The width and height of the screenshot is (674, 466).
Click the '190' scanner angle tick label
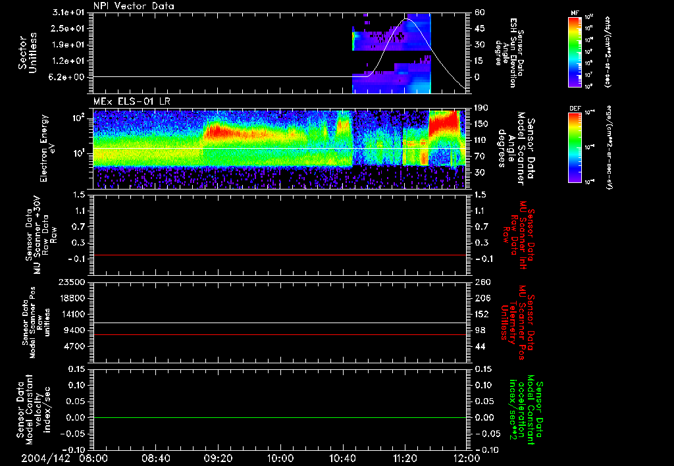click(x=482, y=108)
